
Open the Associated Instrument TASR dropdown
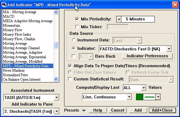point(57,97)
